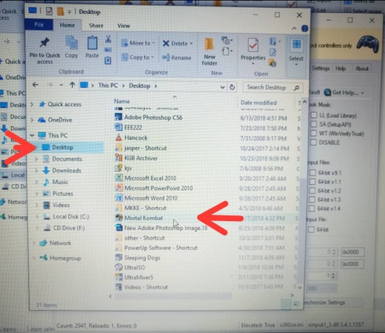Toggle the SA (SetupAPI) checkbox
Image resolution: width=385 pixels, height=333 pixels.
point(314,124)
